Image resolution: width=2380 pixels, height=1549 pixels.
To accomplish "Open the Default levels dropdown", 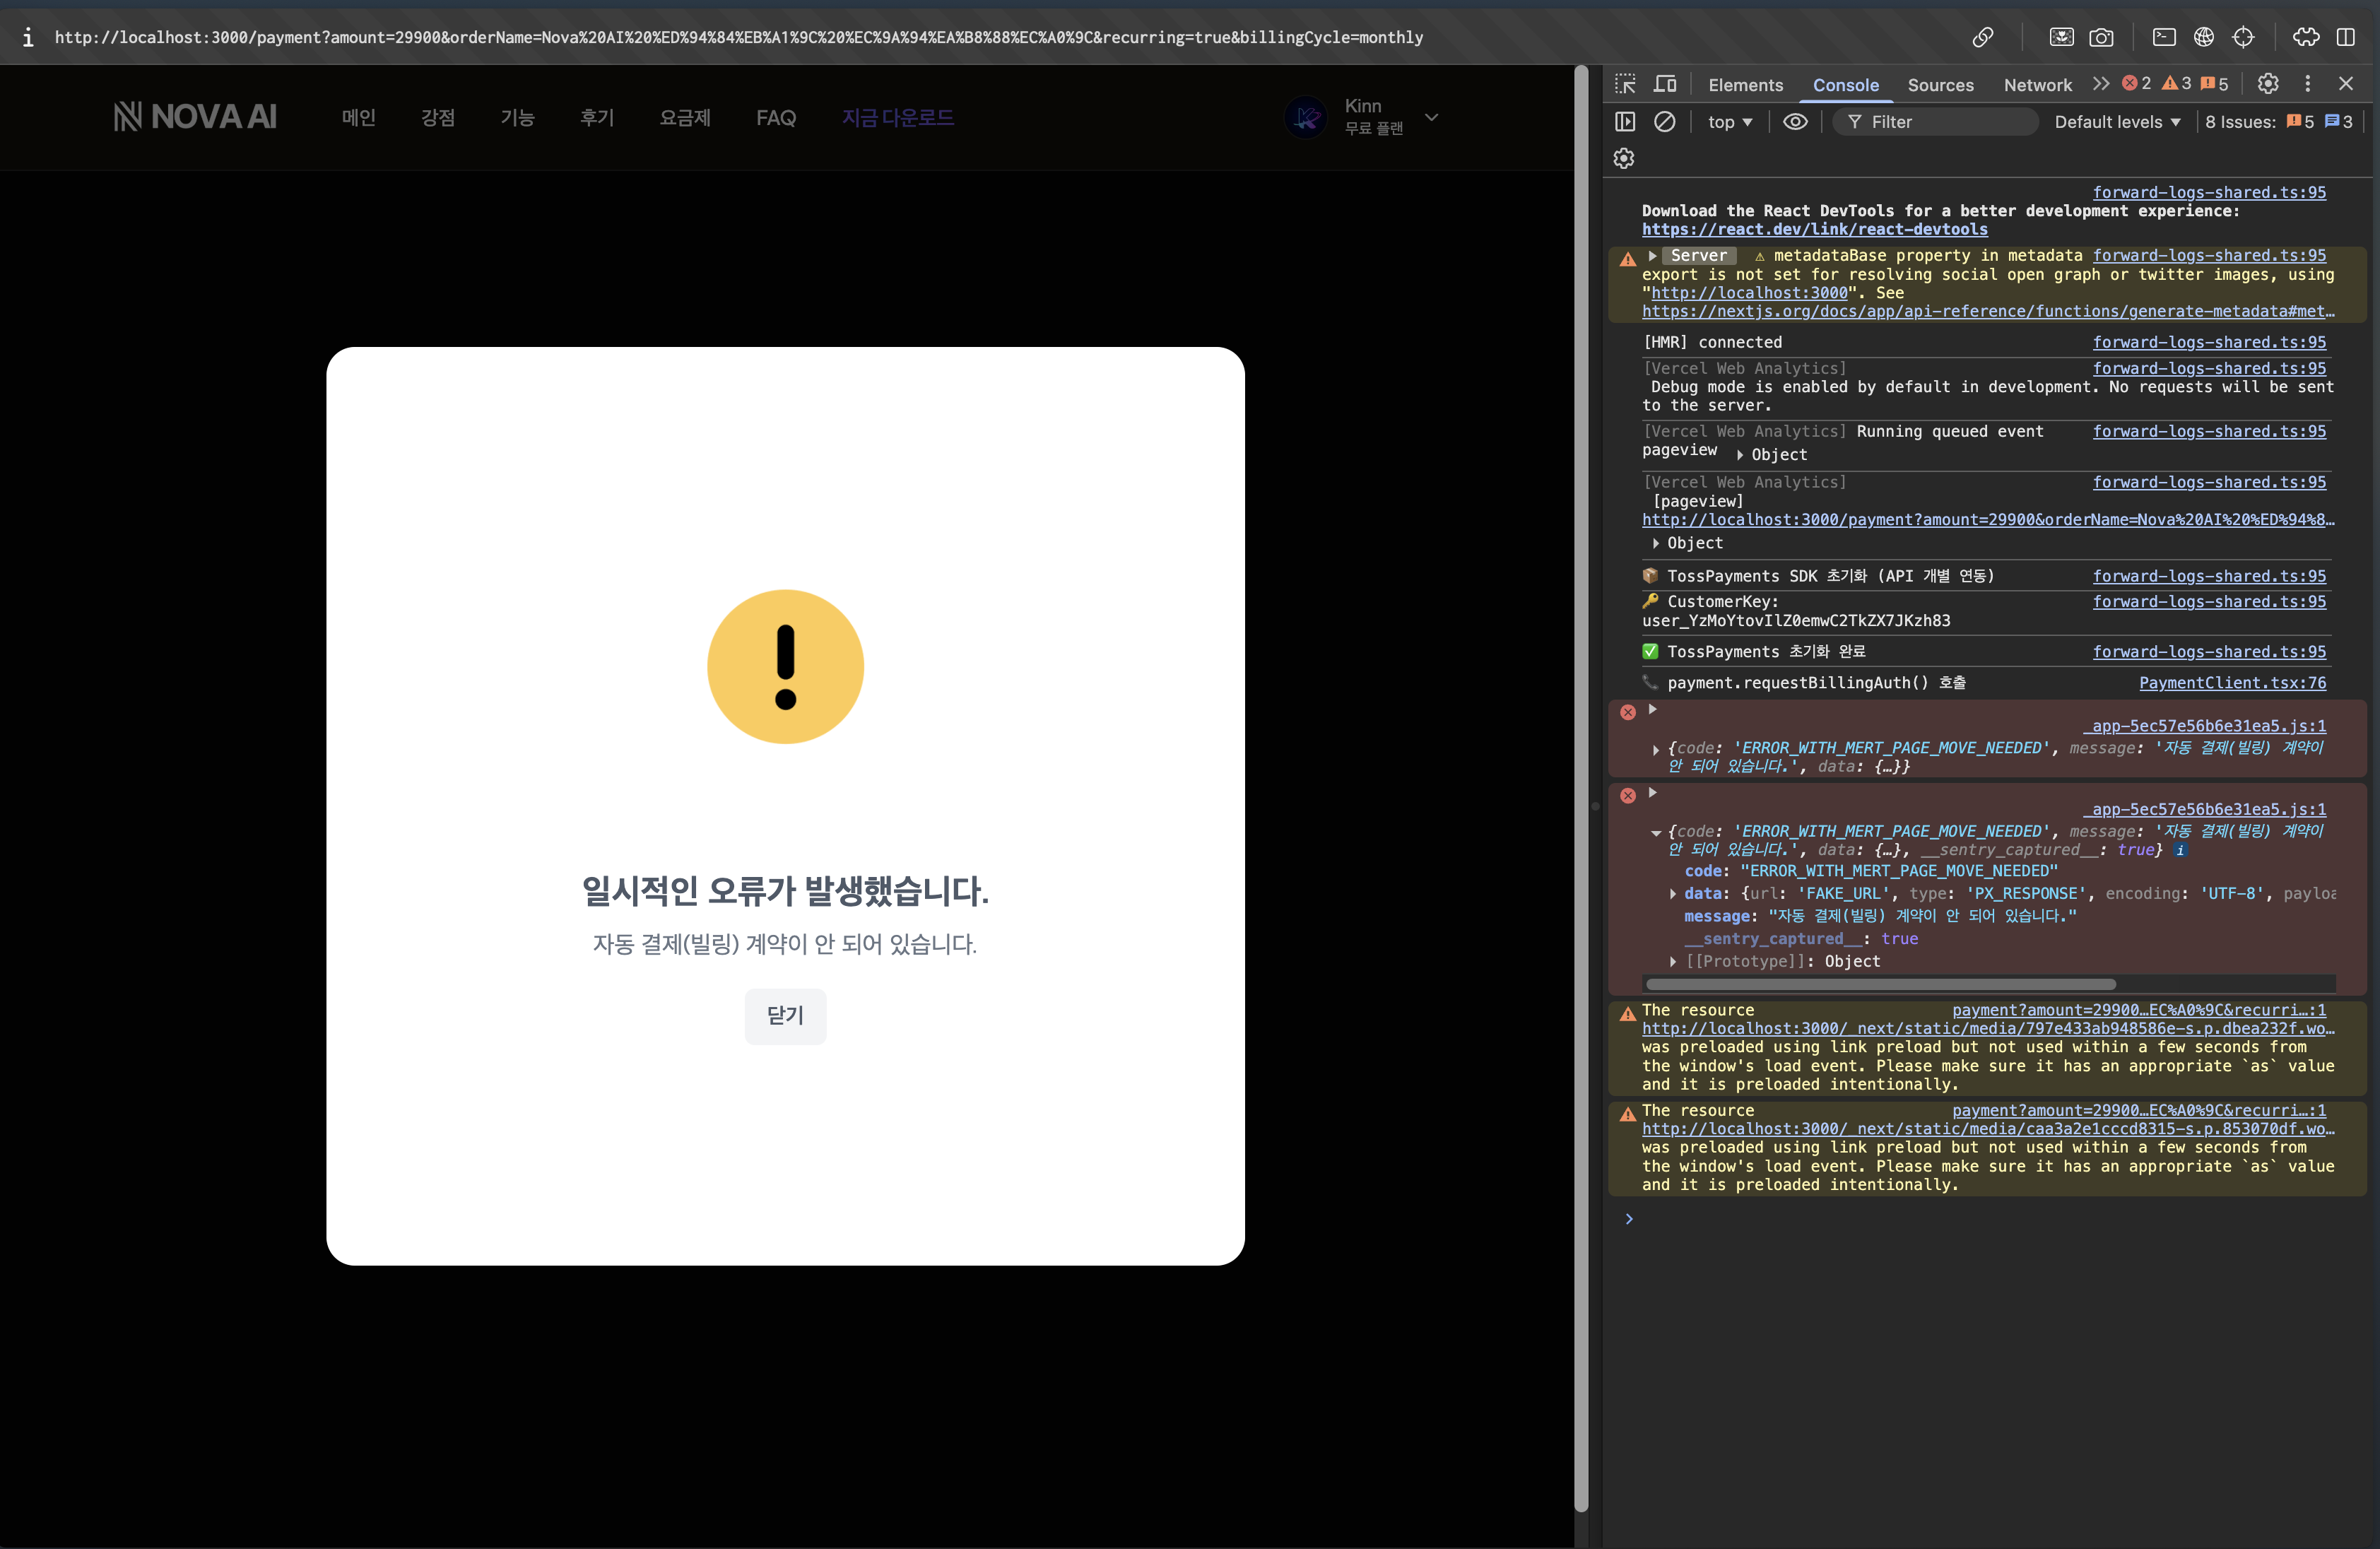I will point(2116,122).
